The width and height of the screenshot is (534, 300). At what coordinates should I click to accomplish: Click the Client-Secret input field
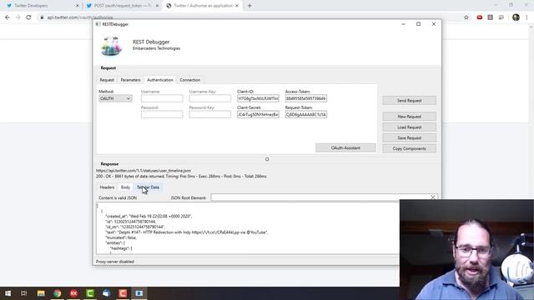click(258, 114)
